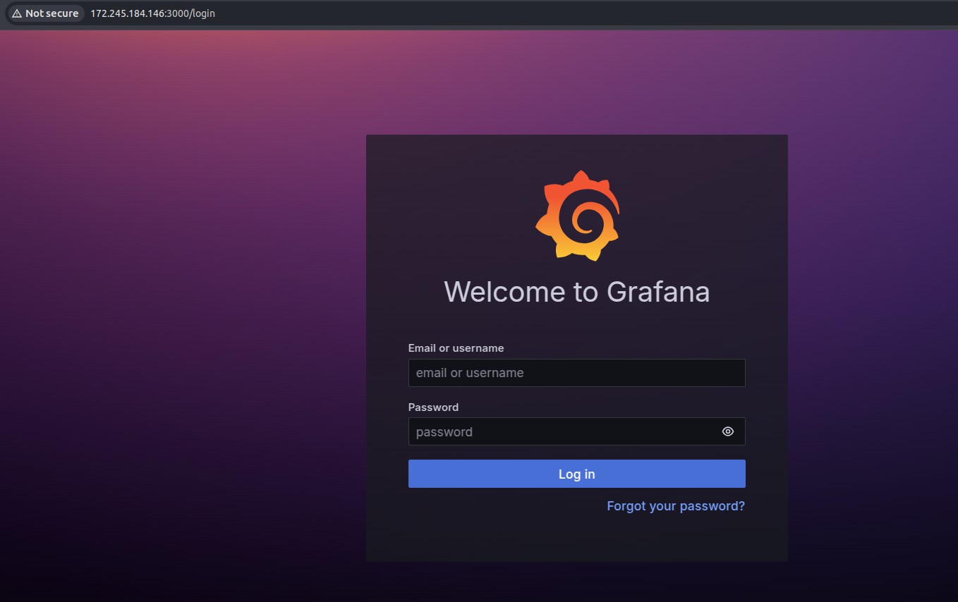The image size is (958, 602).
Task: Click empty card area below Forgot password link
Action: point(576,539)
